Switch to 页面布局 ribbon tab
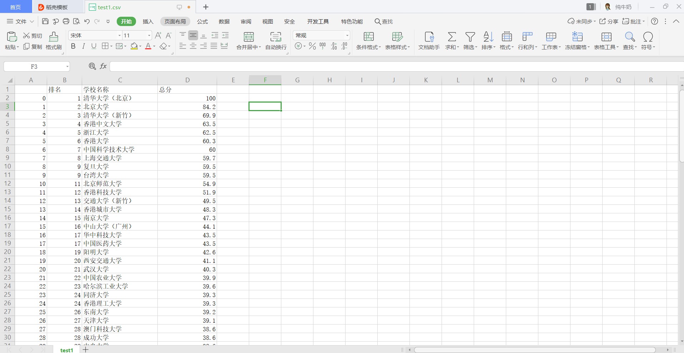The width and height of the screenshot is (684, 353). click(x=175, y=21)
